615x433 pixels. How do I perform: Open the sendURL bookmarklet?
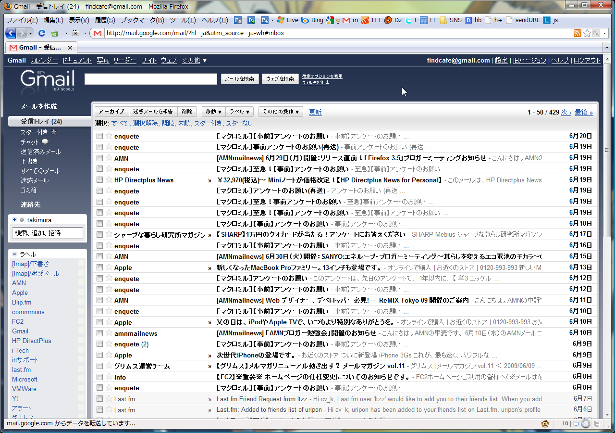(523, 20)
